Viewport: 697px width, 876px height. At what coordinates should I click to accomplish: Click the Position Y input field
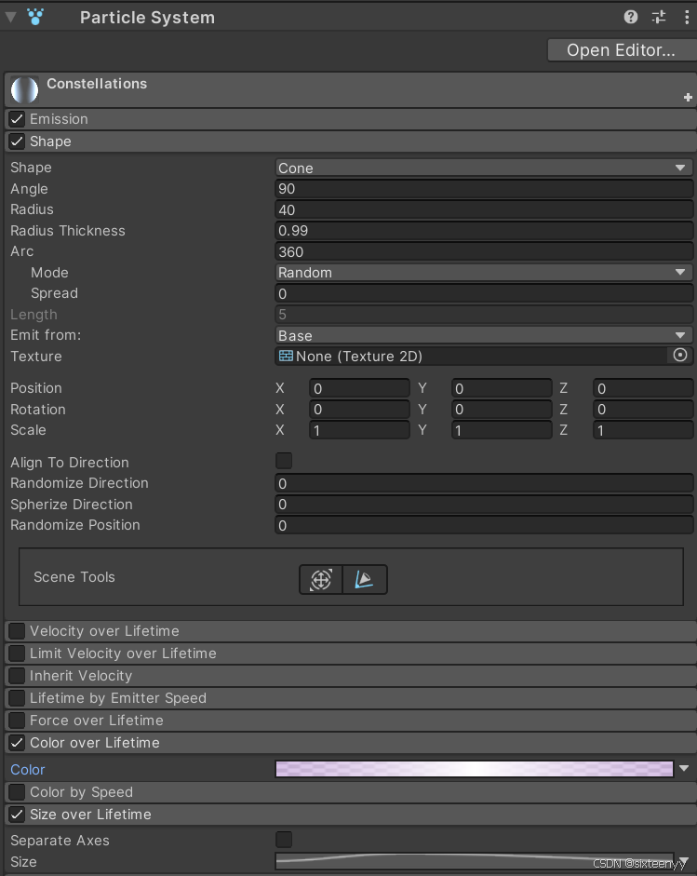[x=502, y=388]
